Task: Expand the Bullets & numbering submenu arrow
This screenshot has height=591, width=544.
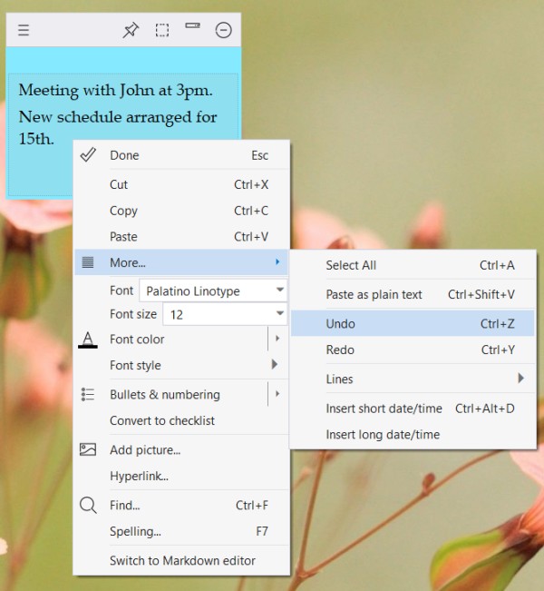Action: (277, 394)
